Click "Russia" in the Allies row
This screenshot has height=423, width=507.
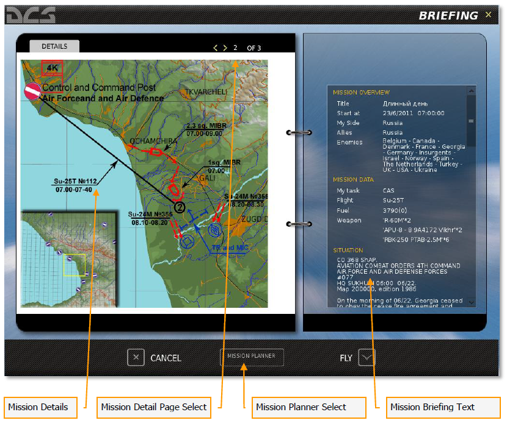393,133
